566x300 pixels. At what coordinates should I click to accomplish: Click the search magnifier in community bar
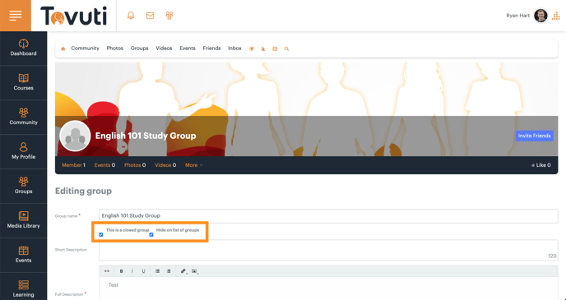(x=286, y=48)
